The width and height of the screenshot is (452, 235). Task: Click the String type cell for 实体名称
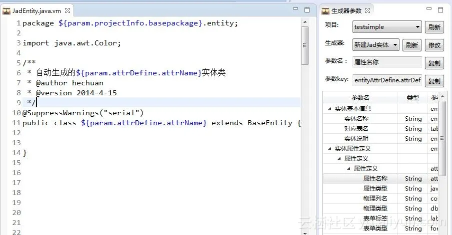click(413, 119)
